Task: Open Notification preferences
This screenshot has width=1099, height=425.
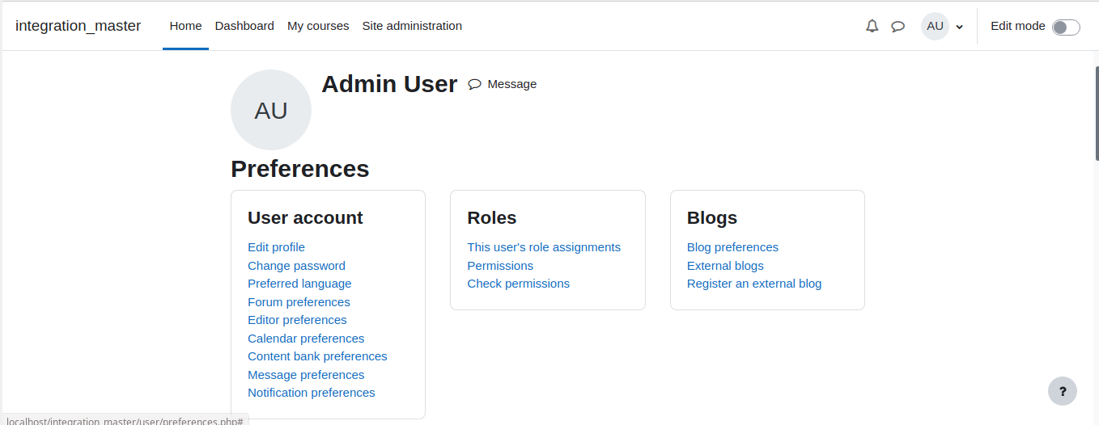Action: pos(312,393)
